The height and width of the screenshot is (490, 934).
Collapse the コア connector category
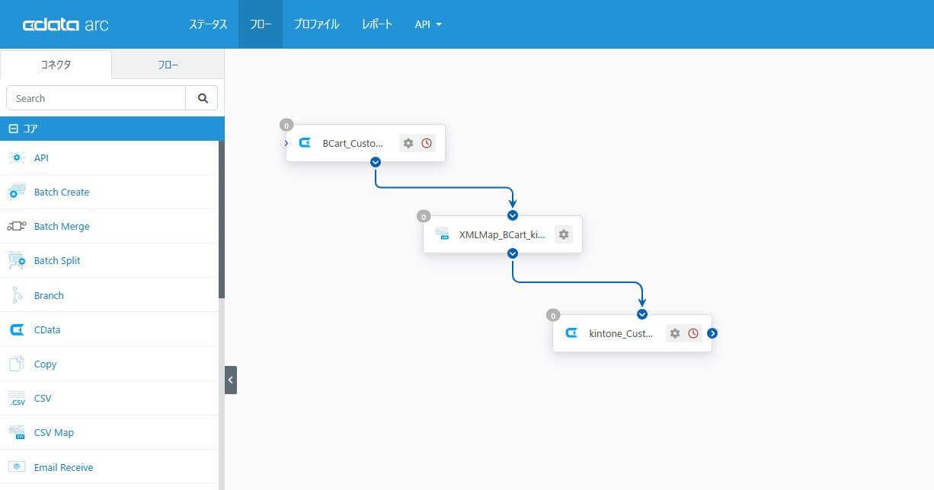tap(13, 129)
